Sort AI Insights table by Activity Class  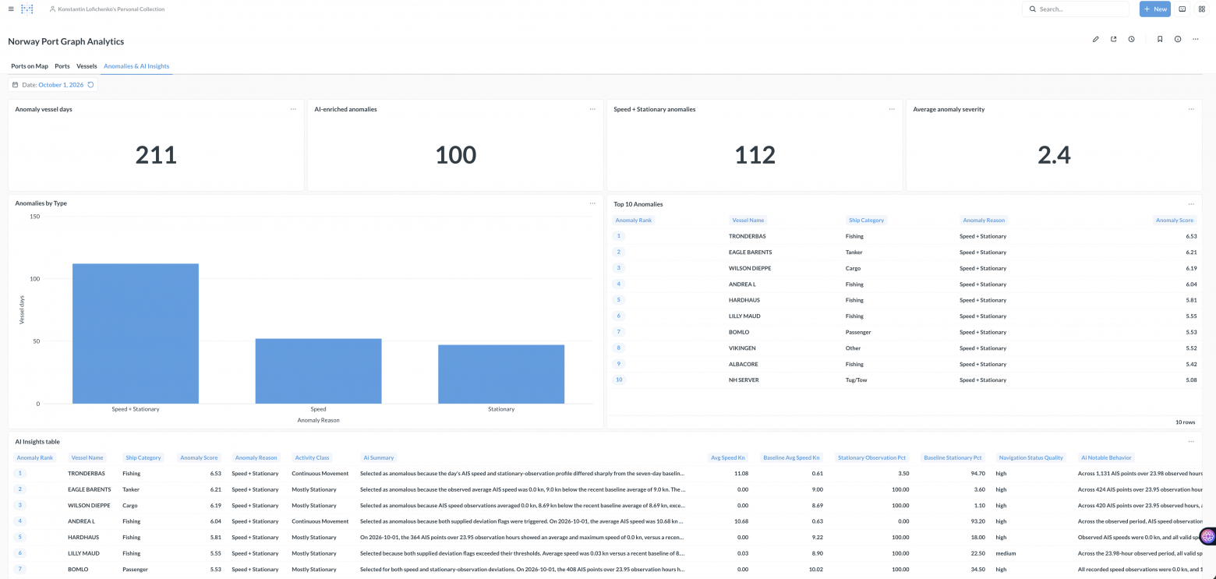pyautogui.click(x=312, y=458)
